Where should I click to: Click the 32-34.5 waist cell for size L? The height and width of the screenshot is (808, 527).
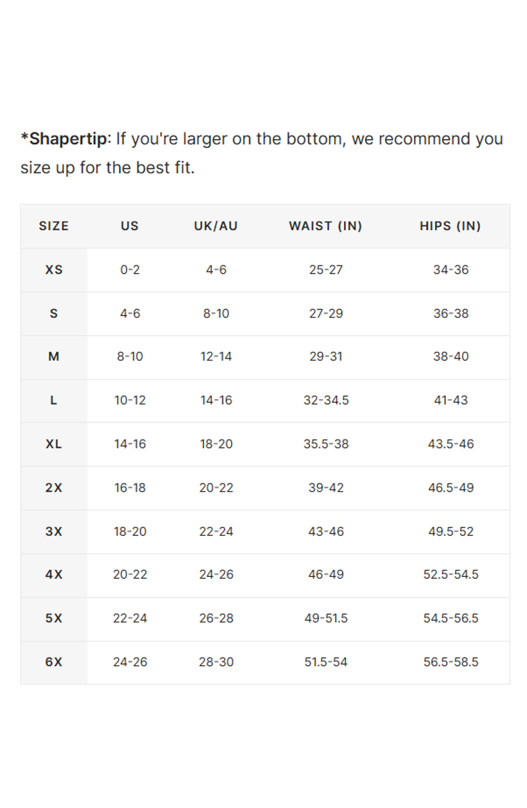326,401
